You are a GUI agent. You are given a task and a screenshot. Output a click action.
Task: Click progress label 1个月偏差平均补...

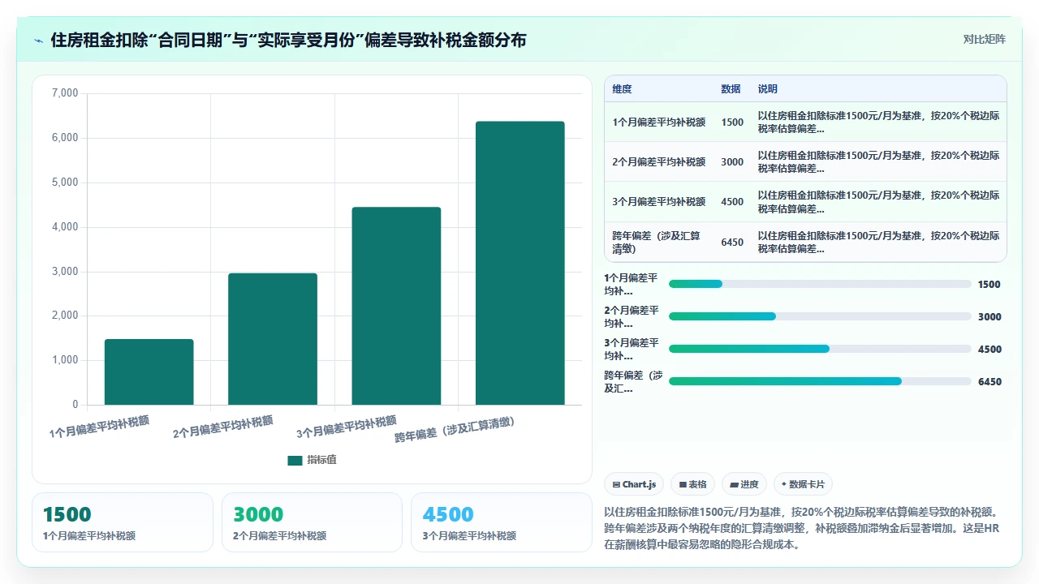click(x=632, y=284)
